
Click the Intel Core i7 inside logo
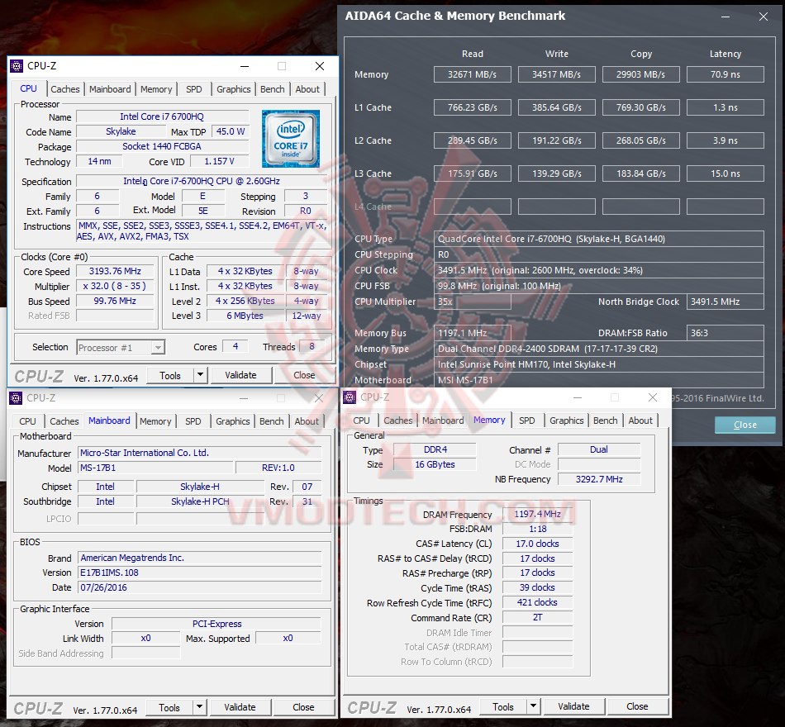pos(290,139)
